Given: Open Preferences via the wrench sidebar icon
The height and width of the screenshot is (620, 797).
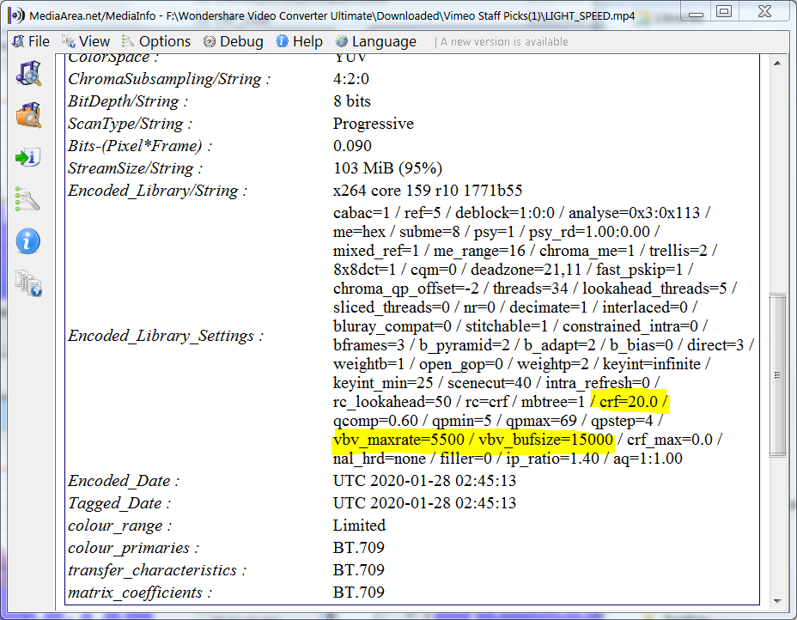Looking at the screenshot, I should (28, 199).
